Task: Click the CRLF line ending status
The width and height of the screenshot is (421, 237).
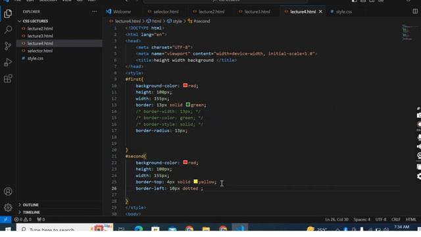Action: pyautogui.click(x=395, y=219)
